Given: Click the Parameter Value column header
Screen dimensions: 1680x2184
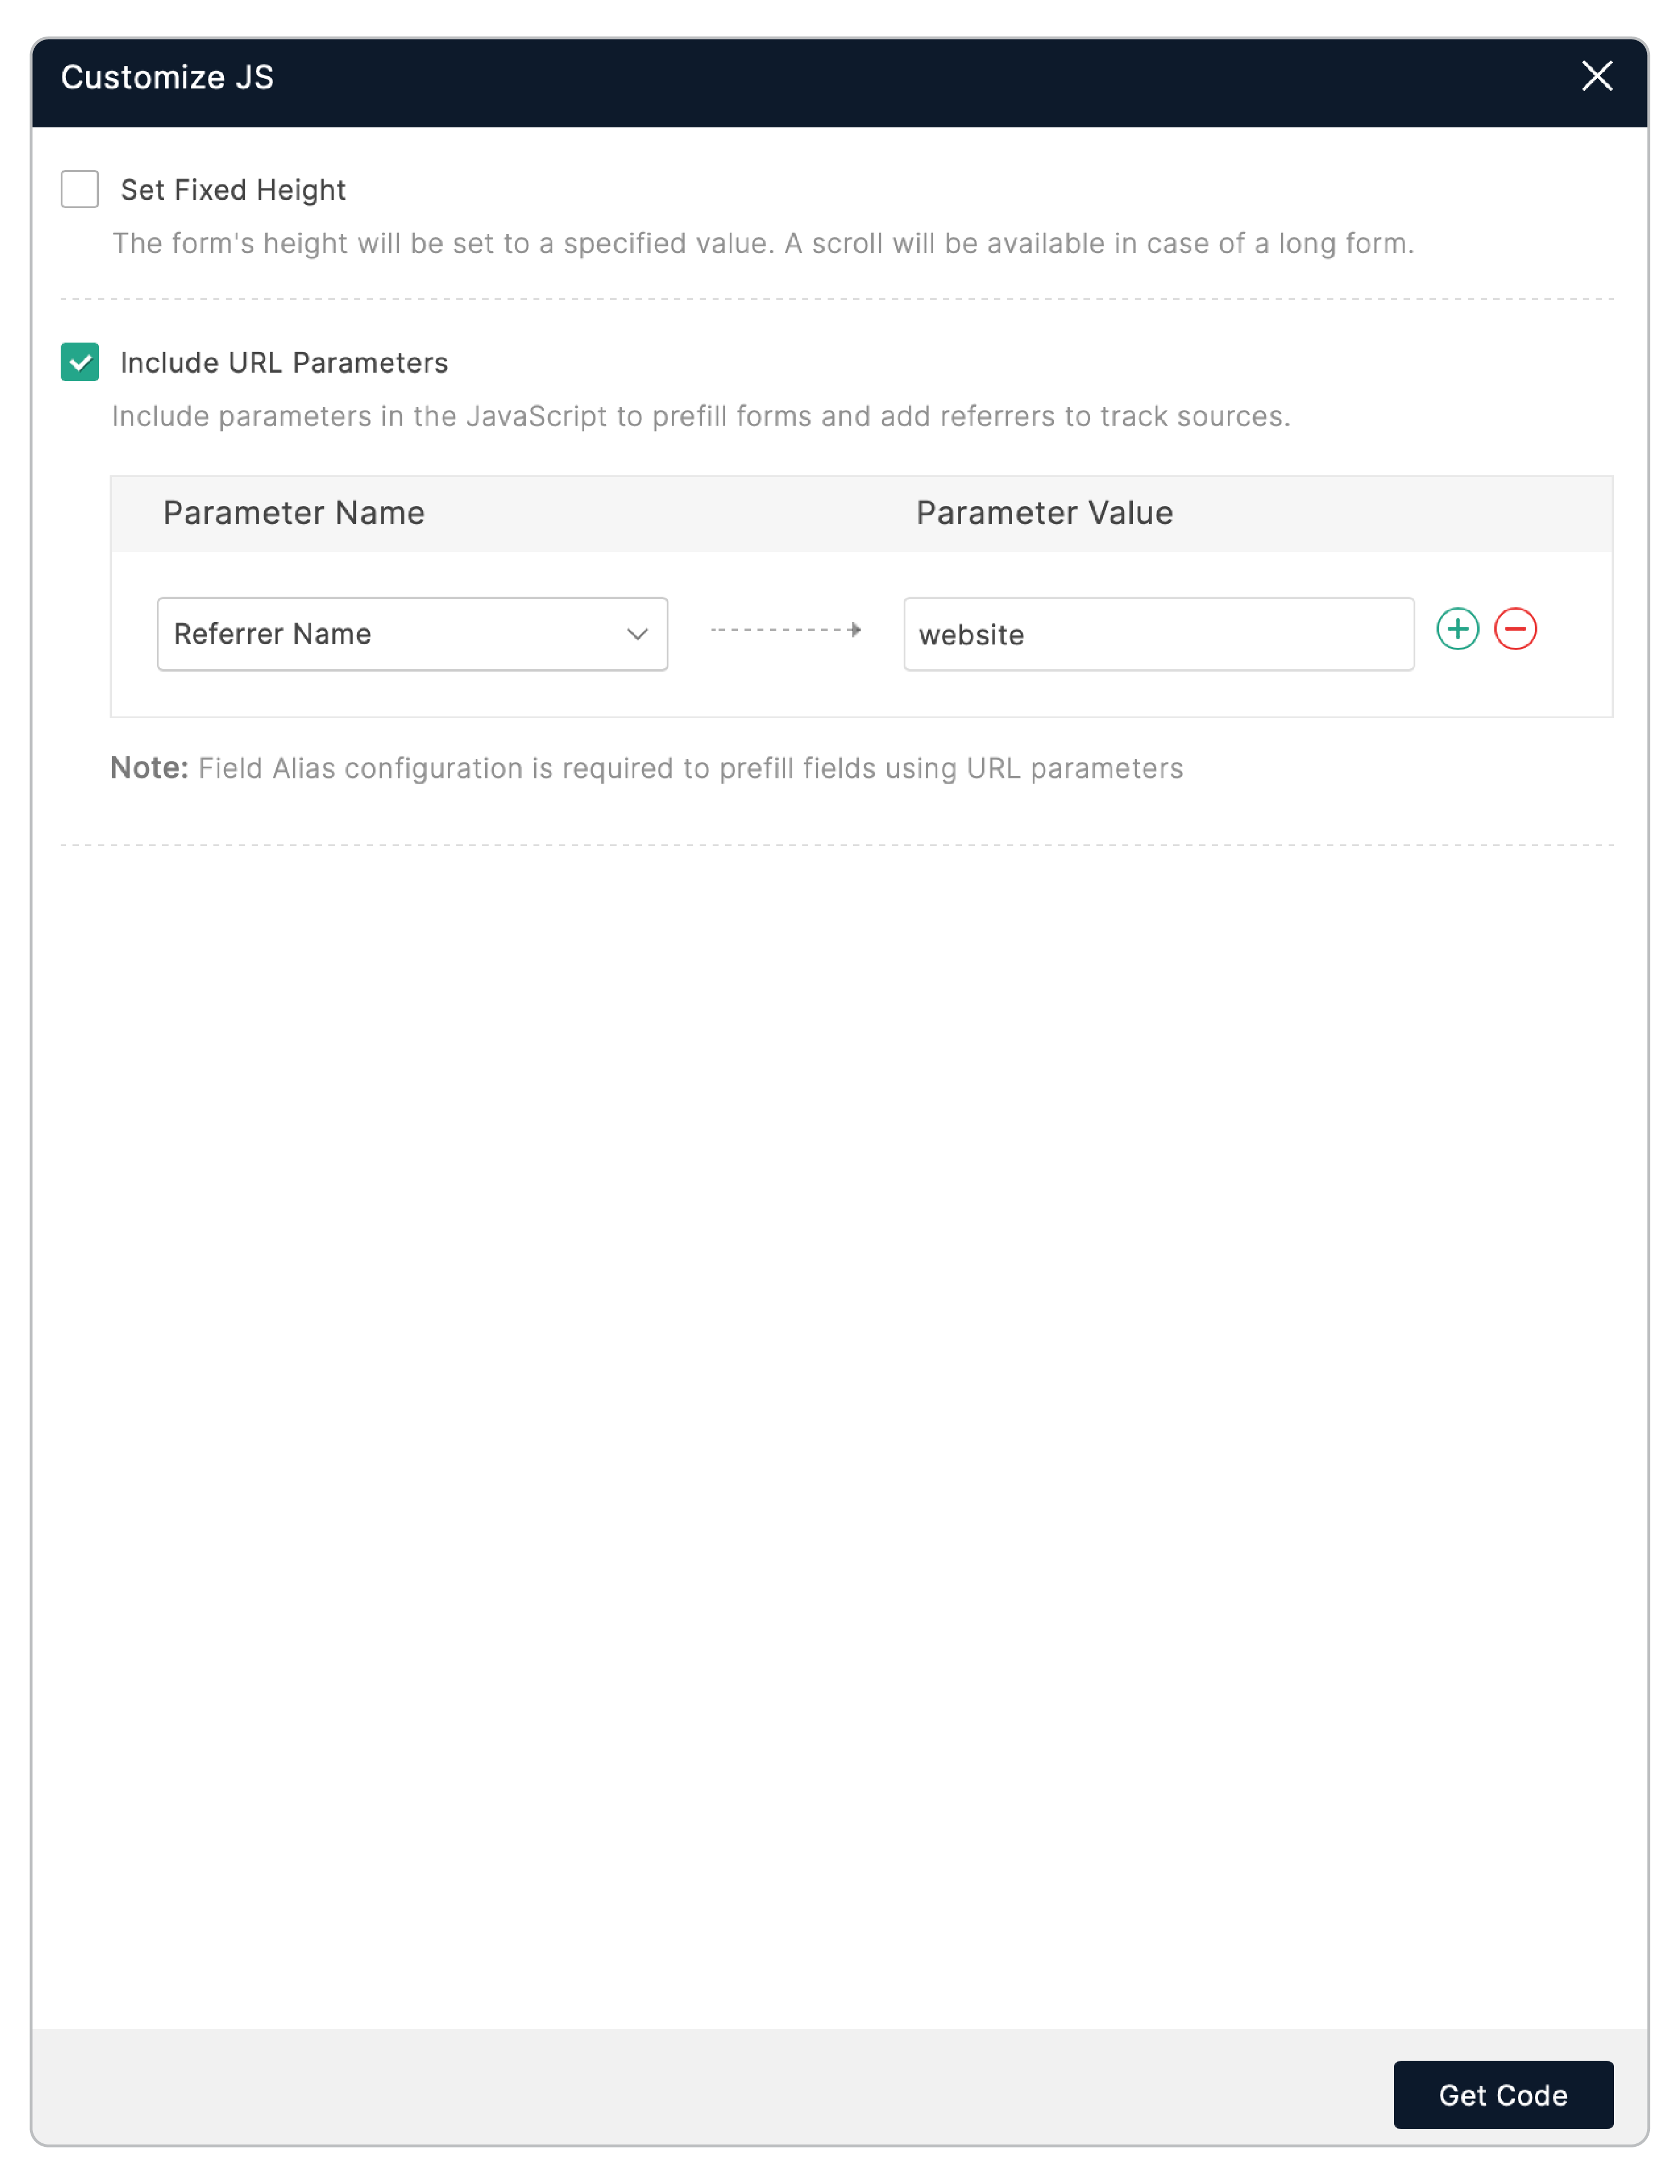Looking at the screenshot, I should coord(1044,513).
